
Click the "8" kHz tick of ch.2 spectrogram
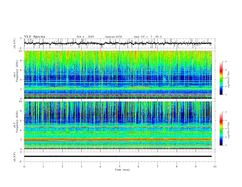(x=21, y=111)
